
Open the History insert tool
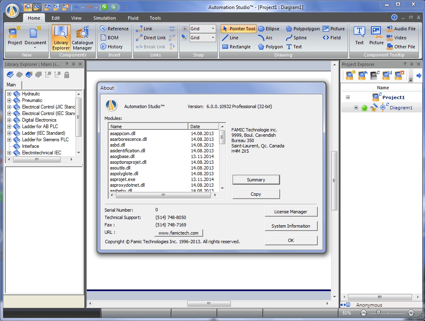(111, 47)
